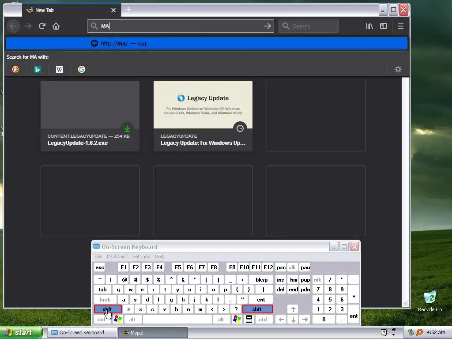
Task: Click the back arrow in Mypal
Action: 13,26
